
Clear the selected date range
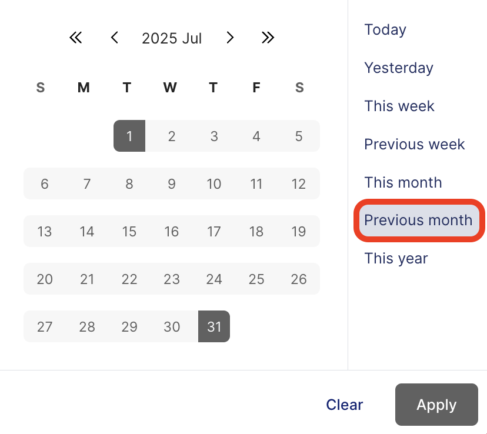point(344,405)
